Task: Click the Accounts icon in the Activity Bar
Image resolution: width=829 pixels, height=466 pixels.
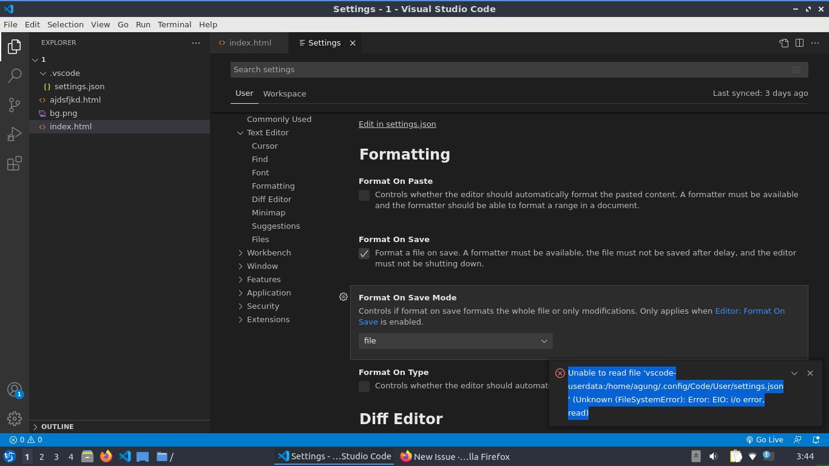Action: 15,389
